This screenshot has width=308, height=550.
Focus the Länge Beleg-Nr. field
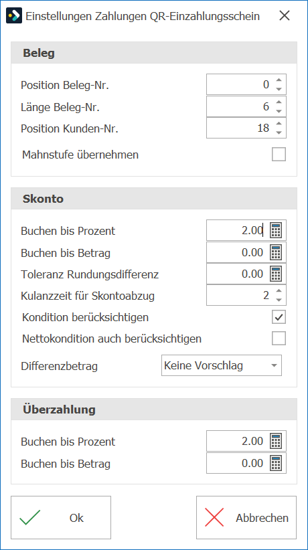click(246, 106)
